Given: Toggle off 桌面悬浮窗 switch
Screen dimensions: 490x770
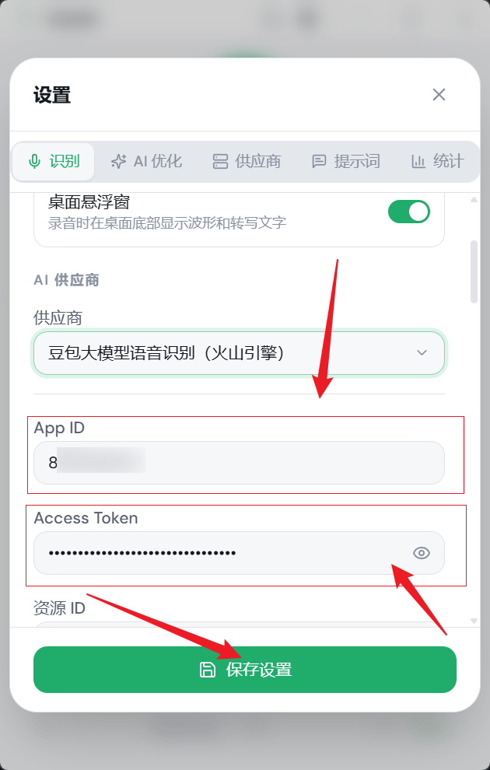Looking at the screenshot, I should point(409,212).
